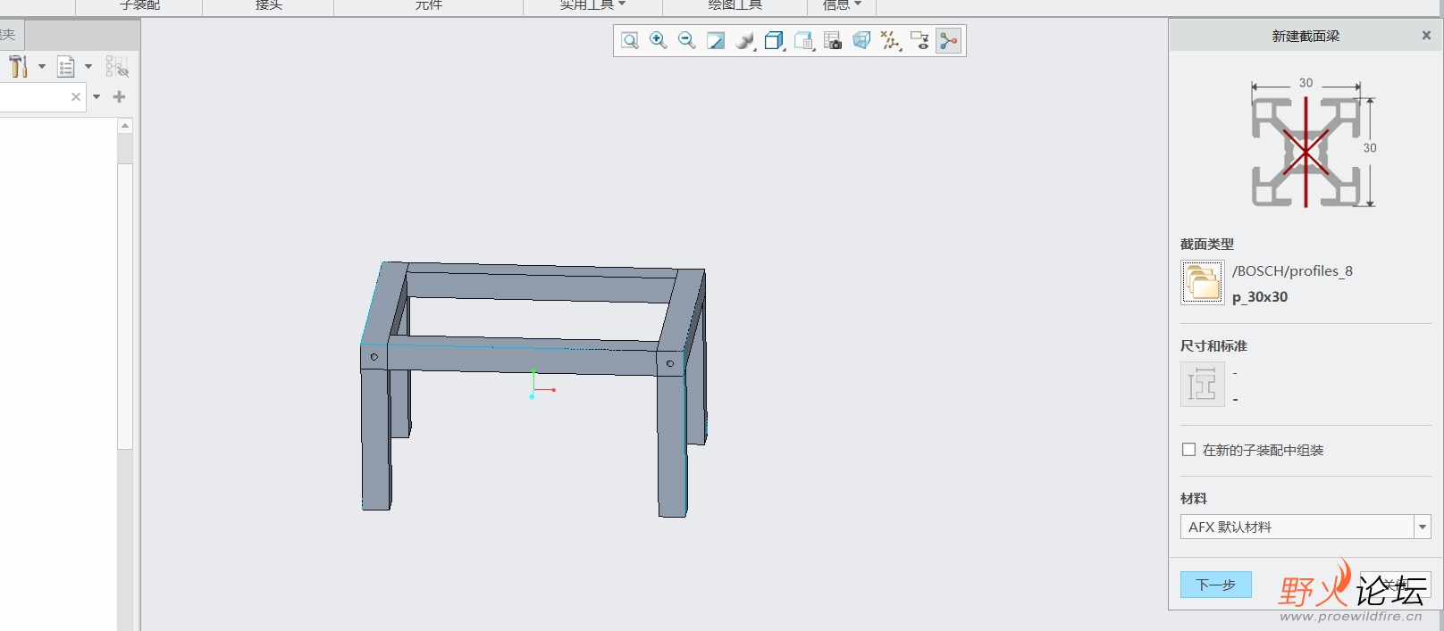Open the 子装配 ribbon group

pyautogui.click(x=139, y=5)
